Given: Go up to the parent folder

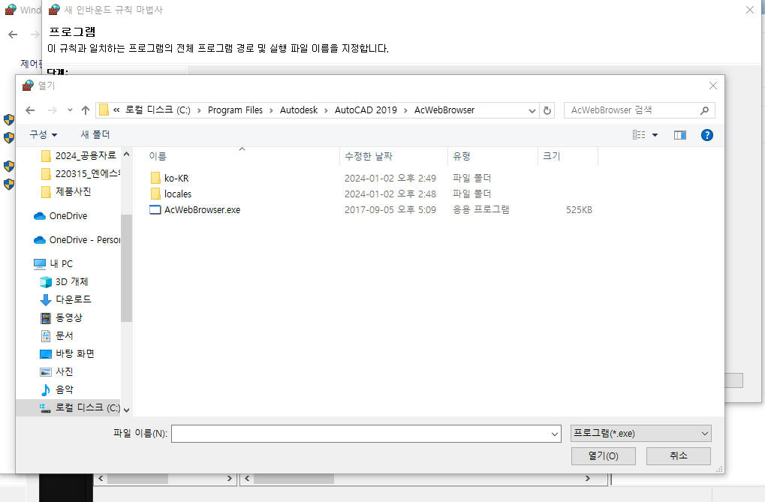Looking at the screenshot, I should point(85,110).
